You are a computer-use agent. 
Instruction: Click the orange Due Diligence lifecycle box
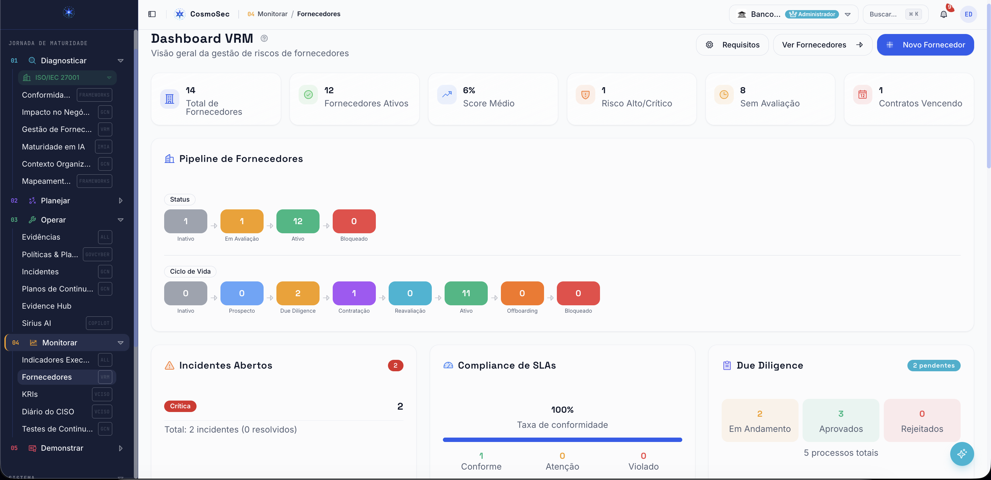[298, 293]
